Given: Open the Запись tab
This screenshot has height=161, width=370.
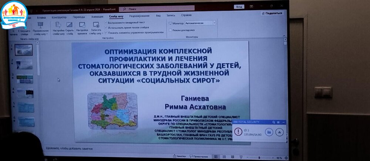Looking at the screenshot, I should 171,15.
